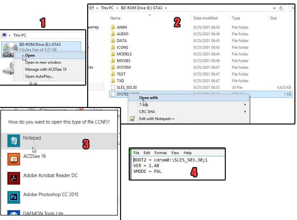The height and width of the screenshot is (220, 297).
Task: Click the MOVIES folder icon
Action: [113, 60]
